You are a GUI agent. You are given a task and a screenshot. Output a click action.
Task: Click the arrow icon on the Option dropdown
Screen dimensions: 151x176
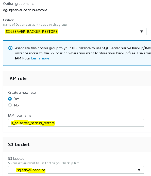[142, 31]
